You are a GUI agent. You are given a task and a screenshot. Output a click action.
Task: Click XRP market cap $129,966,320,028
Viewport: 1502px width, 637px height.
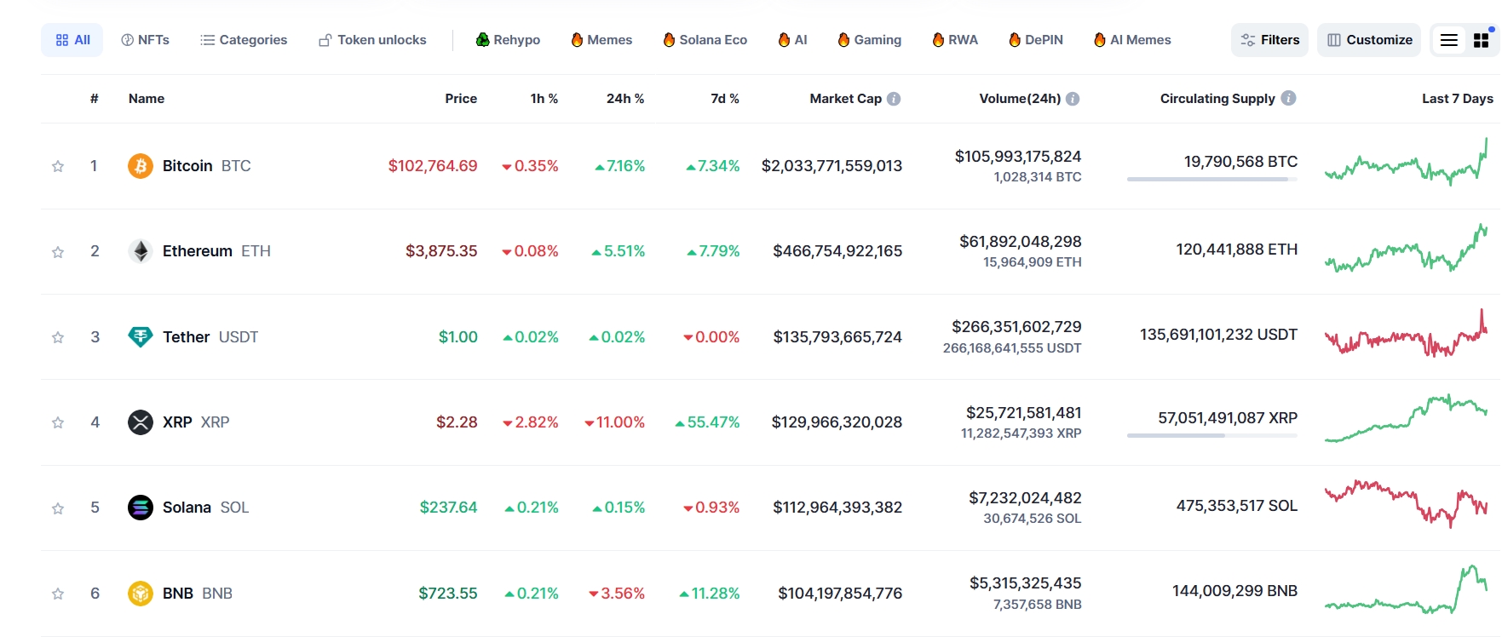(837, 422)
